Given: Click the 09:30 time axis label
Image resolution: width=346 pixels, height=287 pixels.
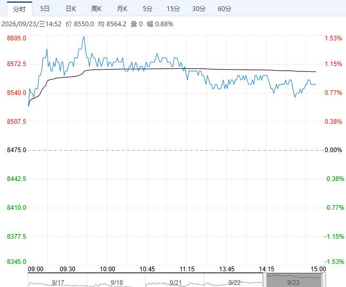Looking at the screenshot, I should [x=68, y=269].
